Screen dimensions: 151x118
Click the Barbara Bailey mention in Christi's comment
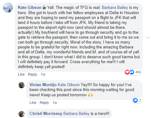tap(76, 114)
